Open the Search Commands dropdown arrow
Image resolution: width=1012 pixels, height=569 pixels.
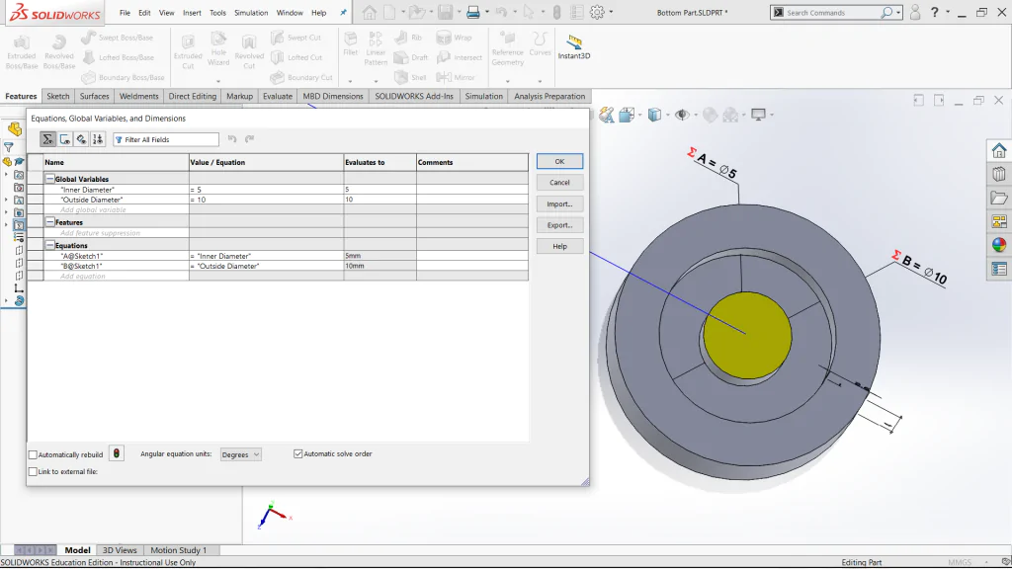(x=897, y=12)
